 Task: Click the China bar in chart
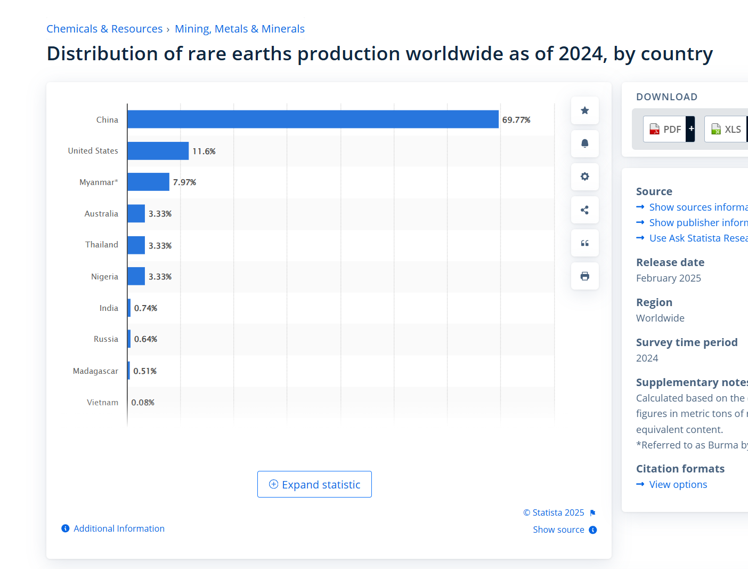(313, 119)
